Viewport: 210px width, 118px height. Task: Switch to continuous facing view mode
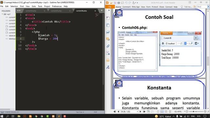point(170,111)
